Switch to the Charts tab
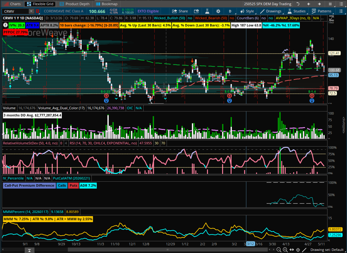The image size is (347, 253). (13, 4)
